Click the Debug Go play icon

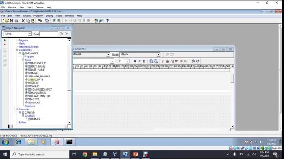click(66, 21)
